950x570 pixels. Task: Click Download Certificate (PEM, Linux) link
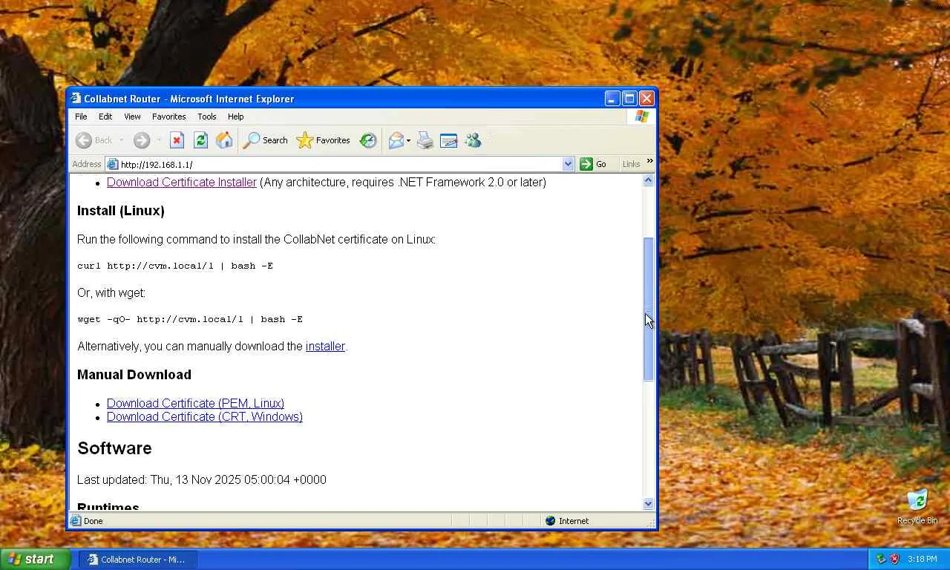pos(195,404)
